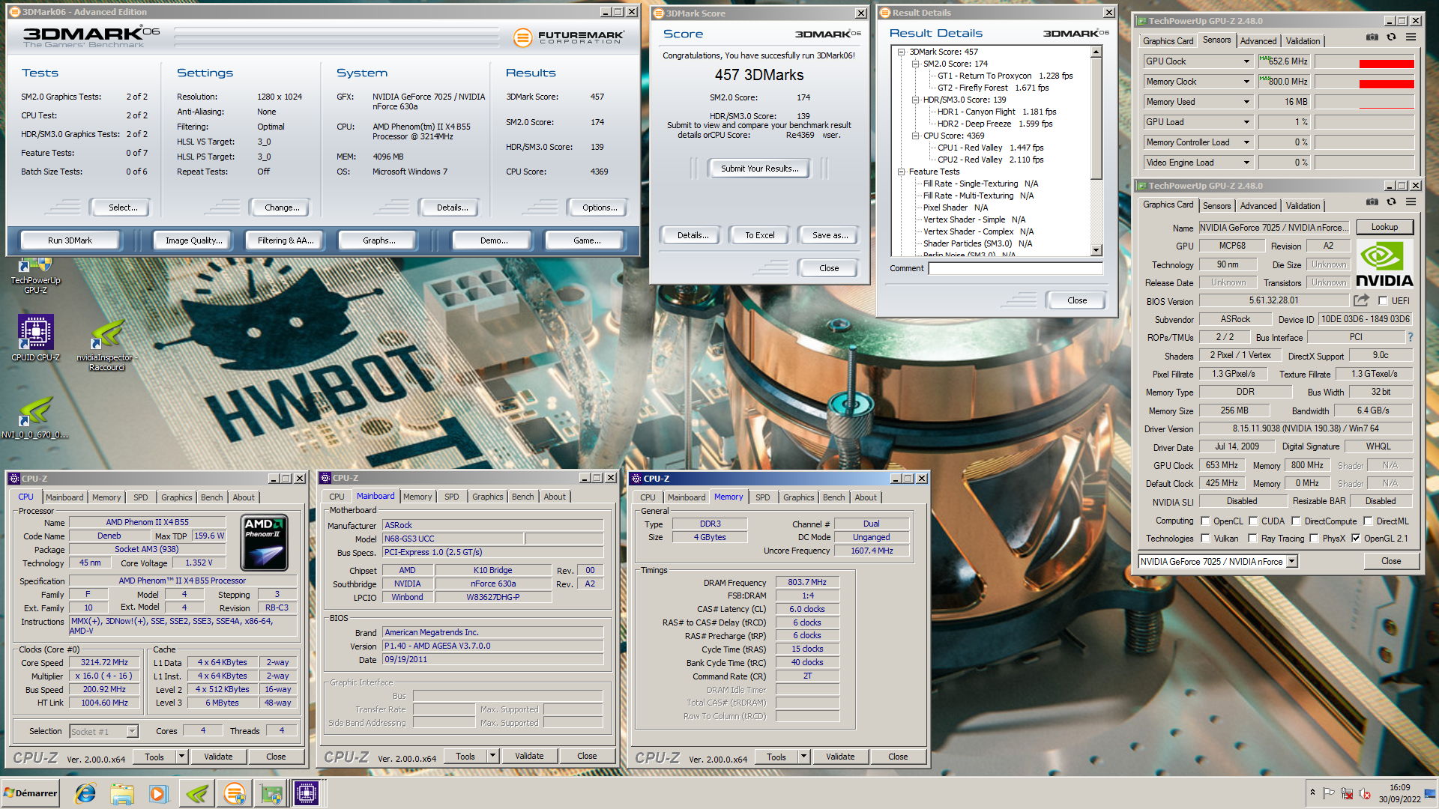Click Bus Interface question mark in GPU-Z
Image resolution: width=1439 pixels, height=809 pixels.
point(1410,337)
